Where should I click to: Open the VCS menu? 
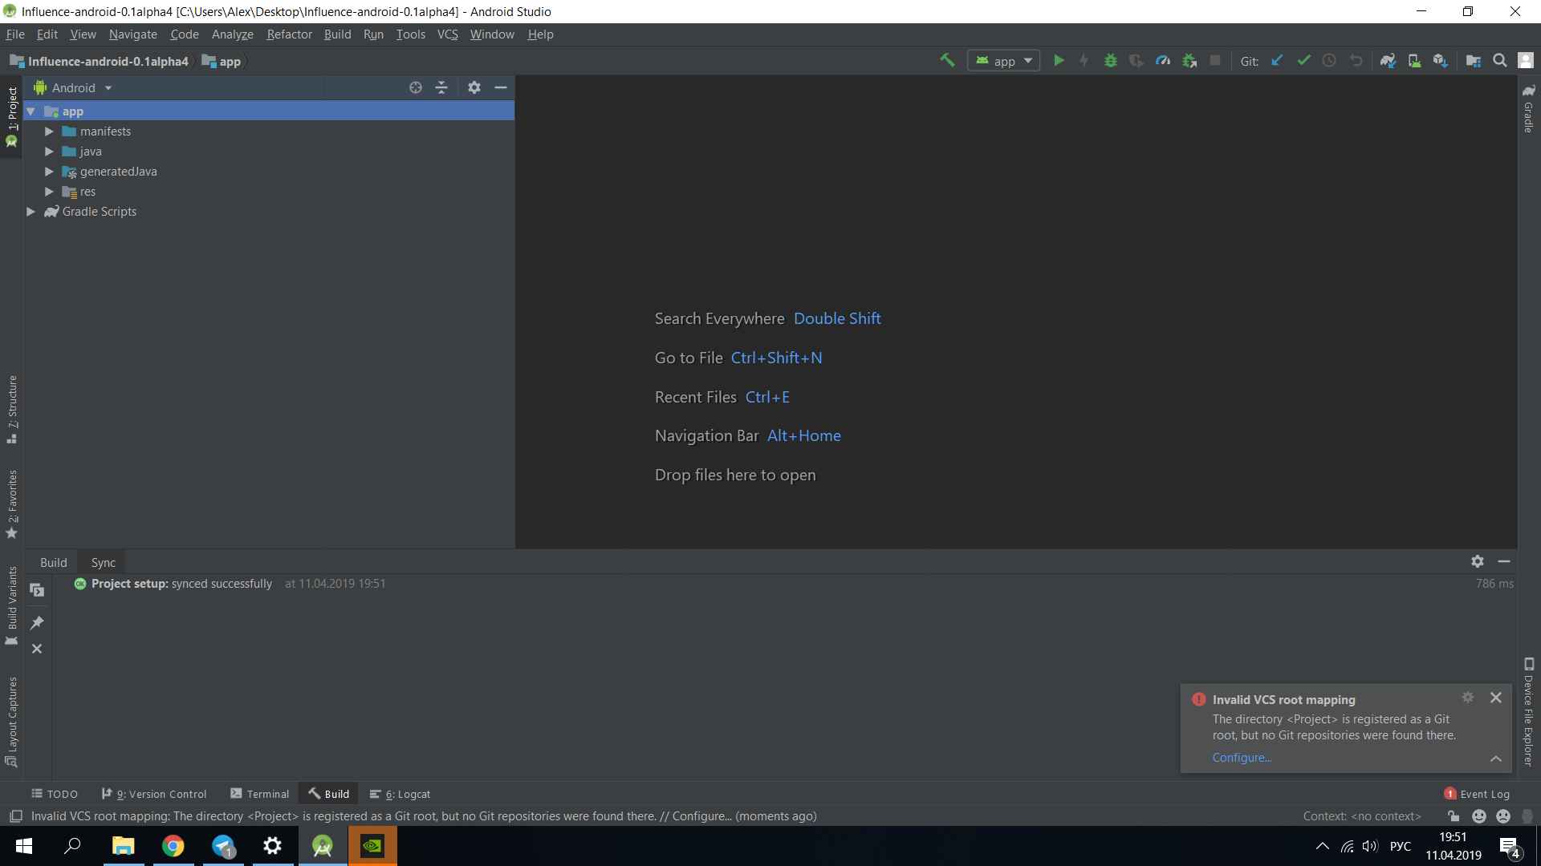coord(447,34)
